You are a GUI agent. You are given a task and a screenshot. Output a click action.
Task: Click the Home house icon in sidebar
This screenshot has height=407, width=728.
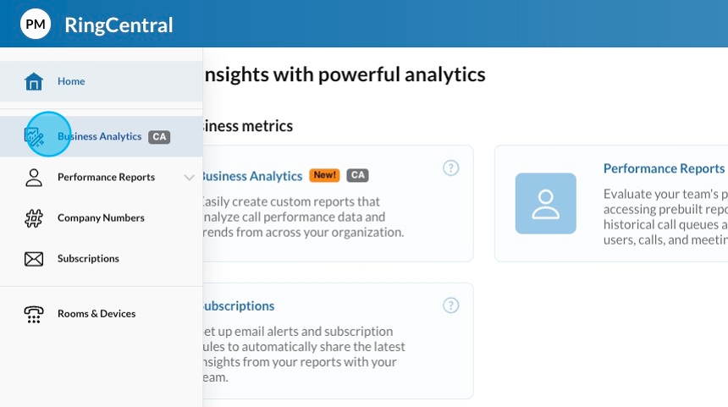click(34, 81)
